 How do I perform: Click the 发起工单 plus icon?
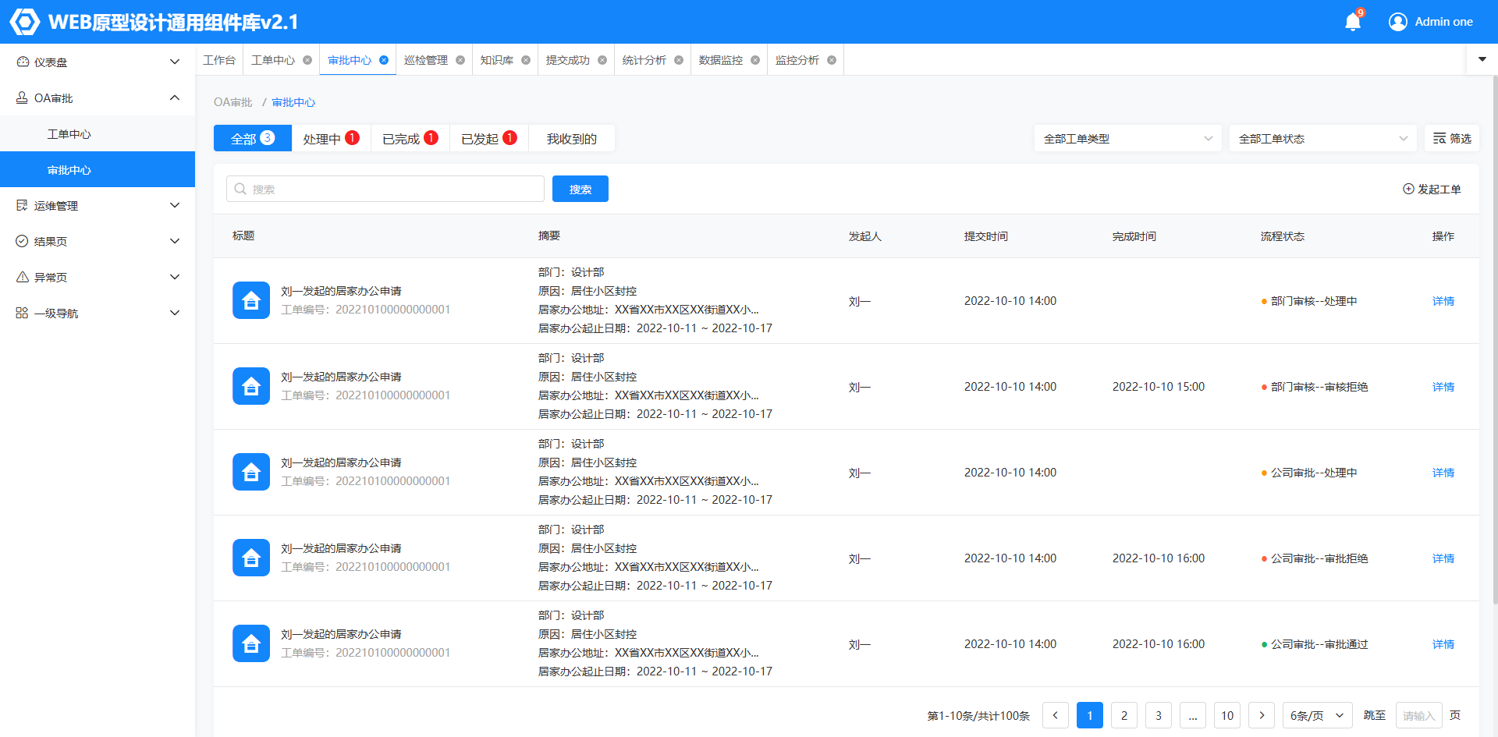[1408, 190]
